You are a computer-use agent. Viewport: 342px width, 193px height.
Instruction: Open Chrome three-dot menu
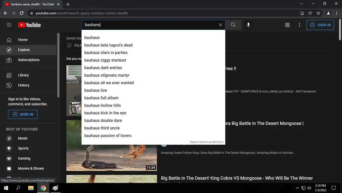point(336,13)
